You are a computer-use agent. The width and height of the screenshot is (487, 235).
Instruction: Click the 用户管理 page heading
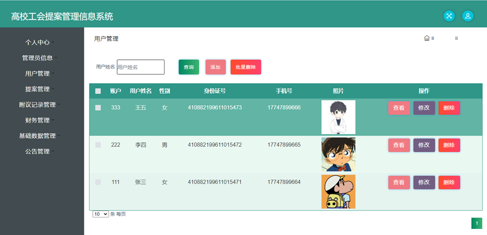tap(106, 39)
